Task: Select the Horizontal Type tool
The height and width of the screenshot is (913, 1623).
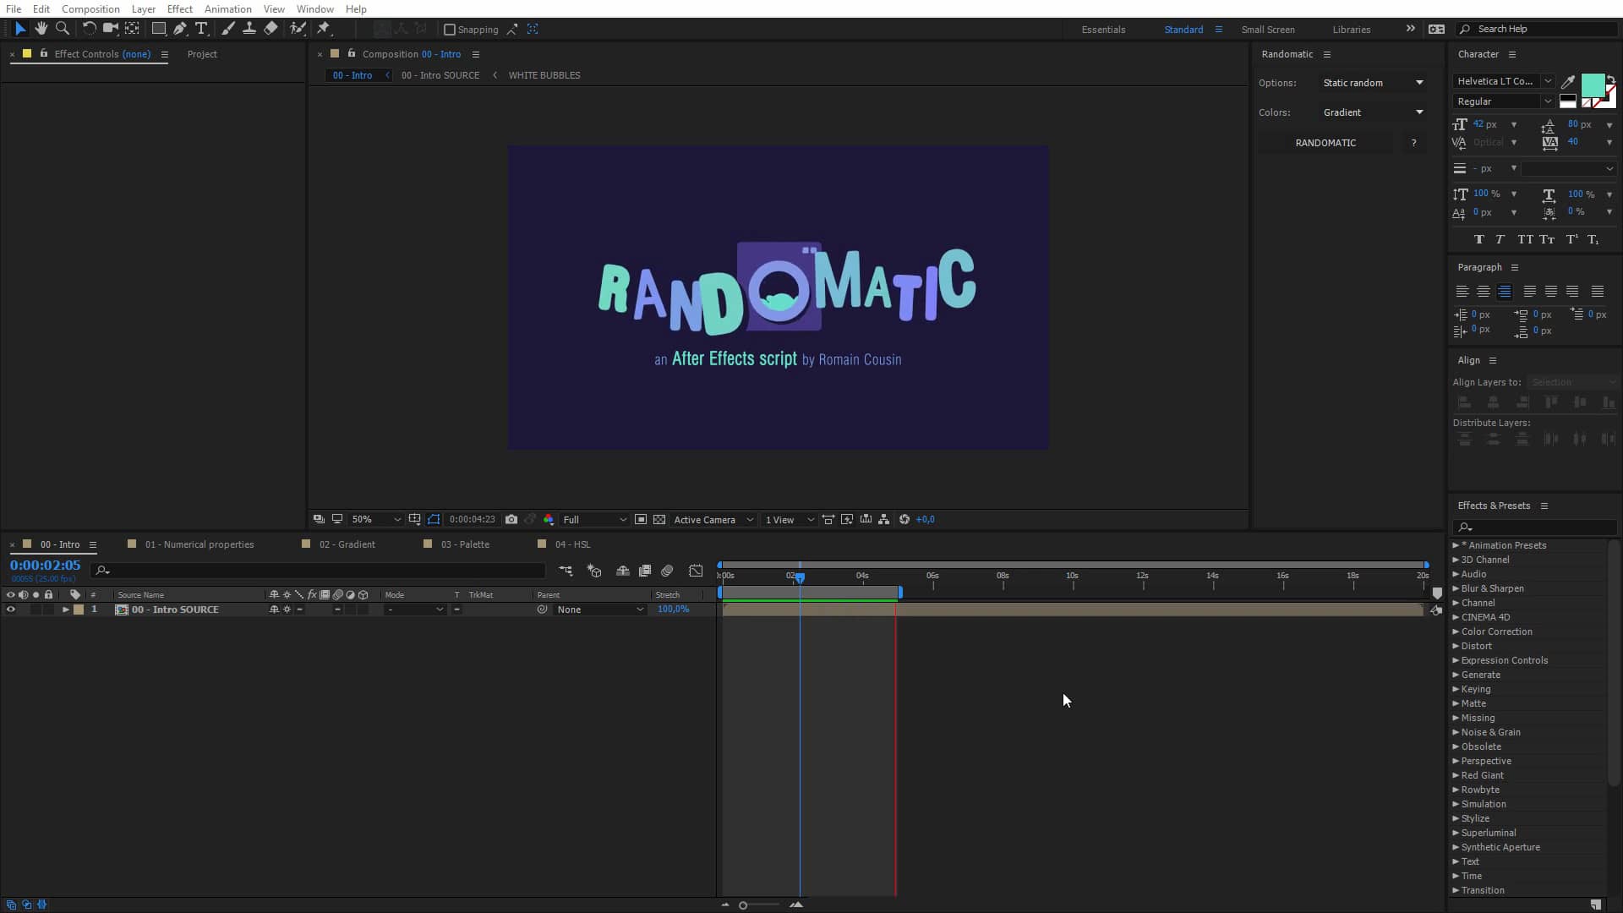Action: [201, 28]
